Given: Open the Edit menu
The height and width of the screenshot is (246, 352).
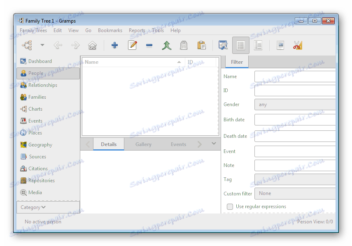Looking at the screenshot, I should pos(58,30).
